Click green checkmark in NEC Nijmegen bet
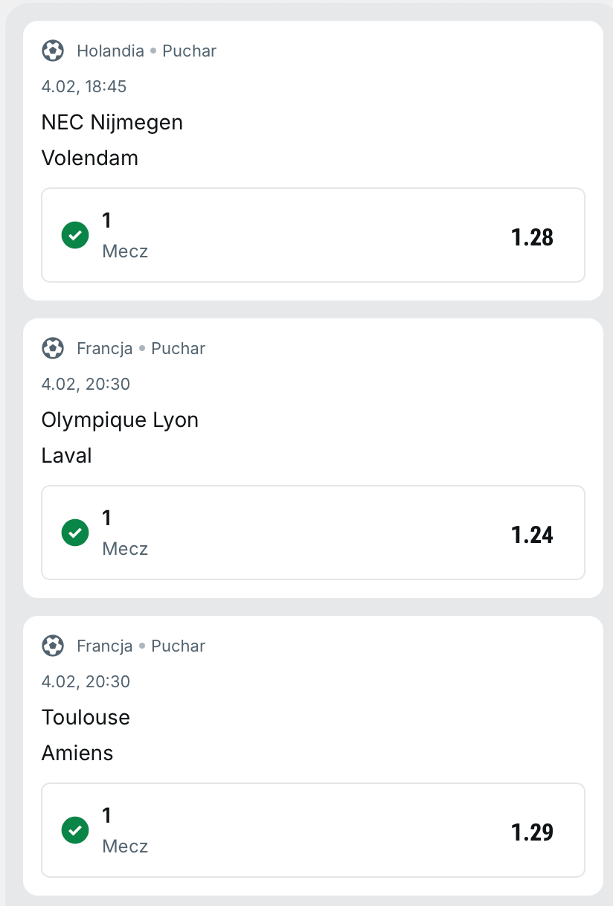The height and width of the screenshot is (906, 613). click(75, 235)
